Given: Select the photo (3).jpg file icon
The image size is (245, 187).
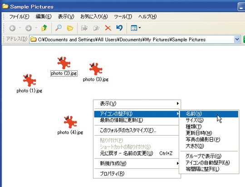Looking at the screenshot, I should 96,69.
